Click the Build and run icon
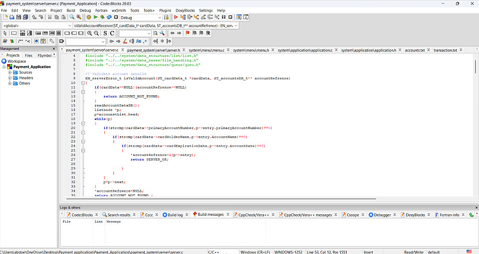 (103, 17)
